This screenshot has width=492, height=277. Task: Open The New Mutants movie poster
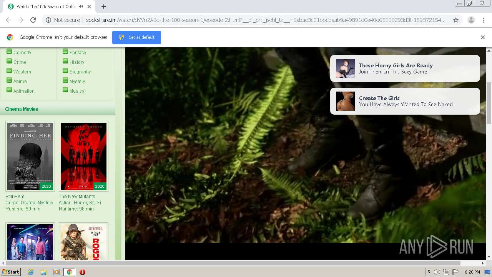click(x=83, y=156)
